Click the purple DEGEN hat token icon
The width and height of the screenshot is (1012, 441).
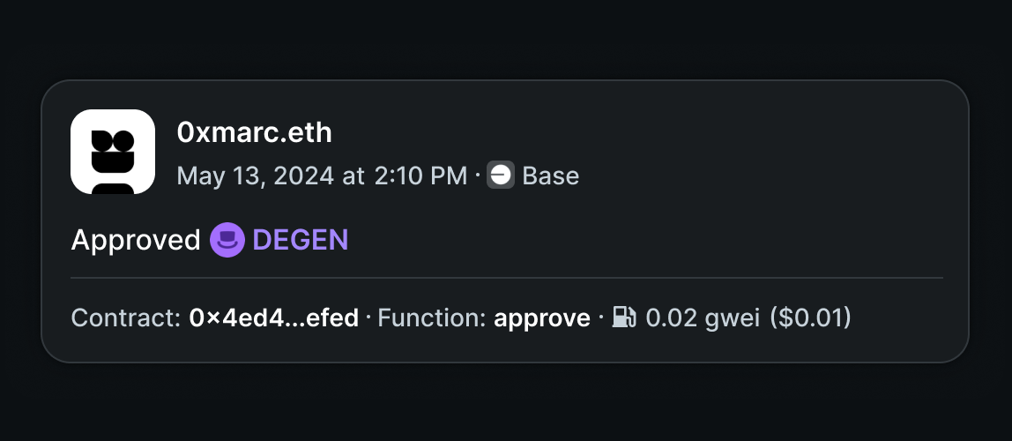[x=227, y=240]
